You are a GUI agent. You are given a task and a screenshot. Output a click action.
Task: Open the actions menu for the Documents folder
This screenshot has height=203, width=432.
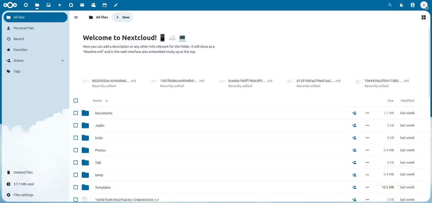(x=367, y=113)
